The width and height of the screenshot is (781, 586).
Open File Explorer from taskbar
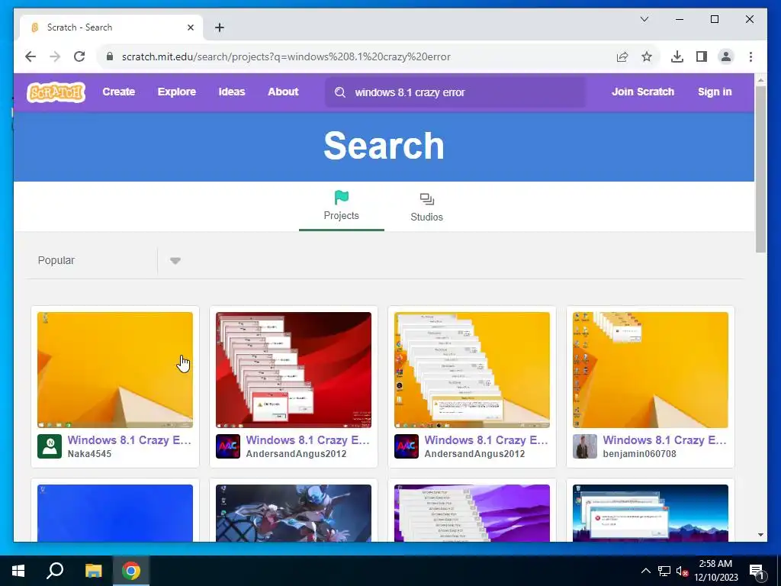(93, 571)
